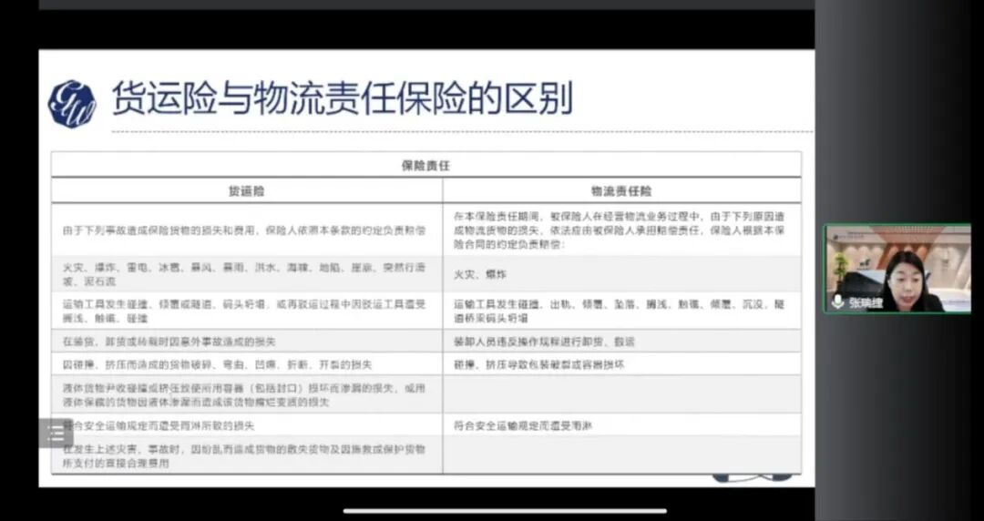Click the cell beginning 液体货物因受碰撞或挤压
This screenshot has height=521, width=984.
point(247,394)
